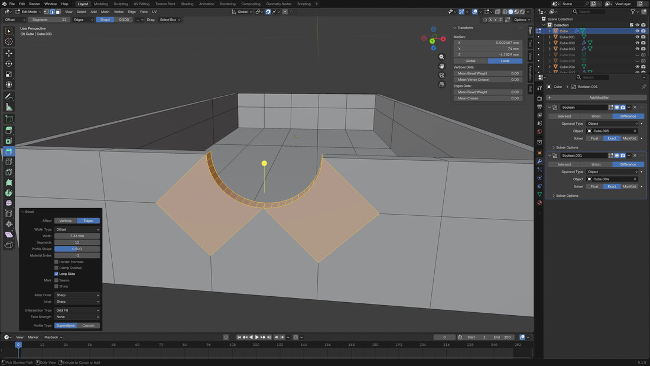The width and height of the screenshot is (650, 366).
Task: Select the Move tool in the toolbar
Action: pos(9,53)
